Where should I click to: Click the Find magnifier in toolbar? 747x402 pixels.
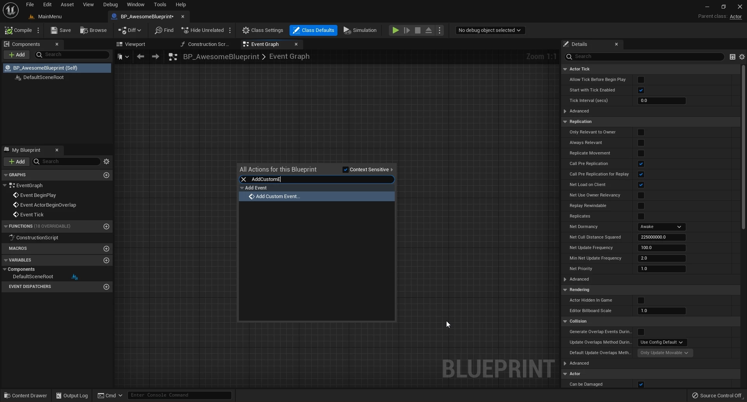click(x=158, y=30)
